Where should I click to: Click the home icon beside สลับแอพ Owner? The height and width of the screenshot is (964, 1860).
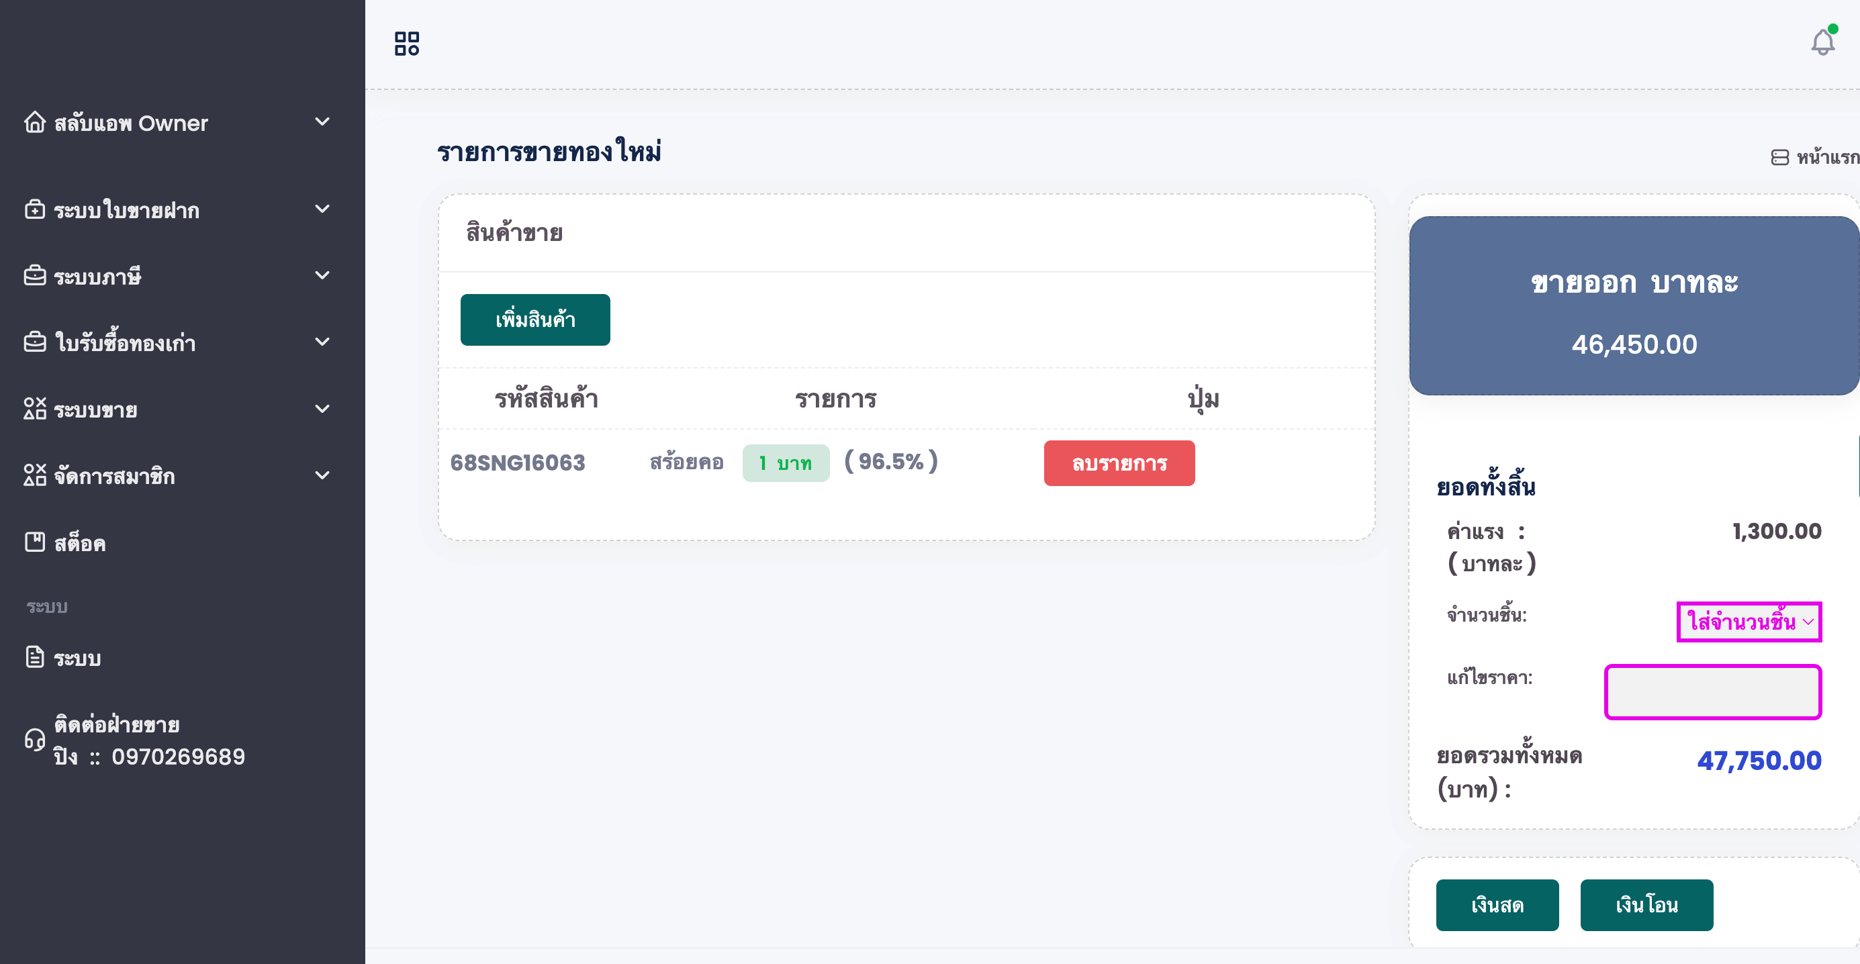35,123
